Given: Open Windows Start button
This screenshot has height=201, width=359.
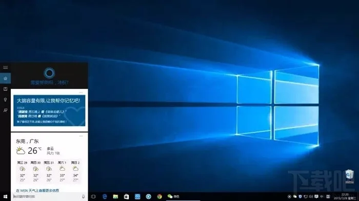Looking at the screenshot, I should tap(5, 196).
